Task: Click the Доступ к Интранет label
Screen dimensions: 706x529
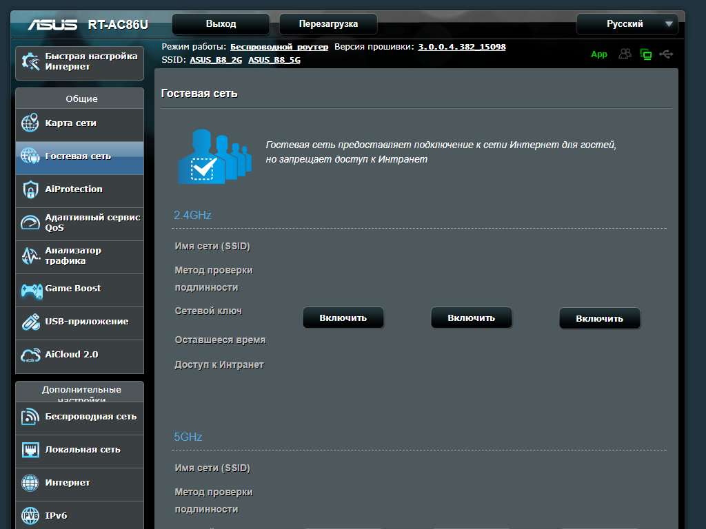Action: pyautogui.click(x=219, y=365)
